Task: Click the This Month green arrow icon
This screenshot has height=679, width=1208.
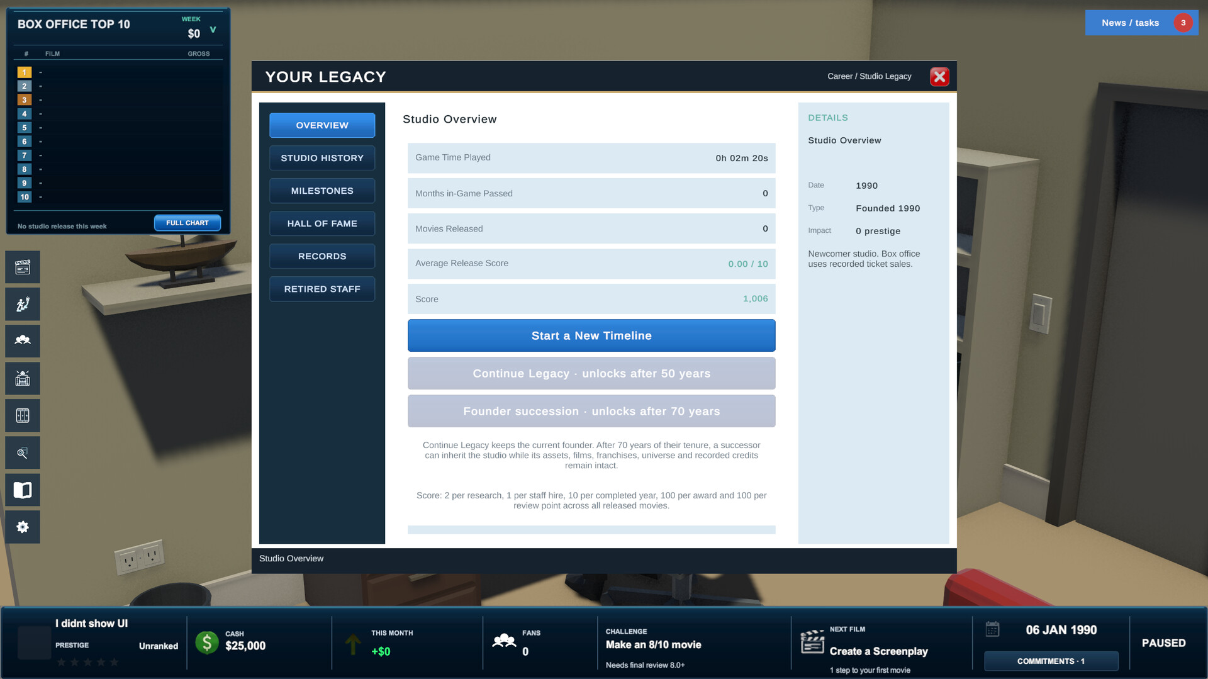Action: click(x=353, y=644)
